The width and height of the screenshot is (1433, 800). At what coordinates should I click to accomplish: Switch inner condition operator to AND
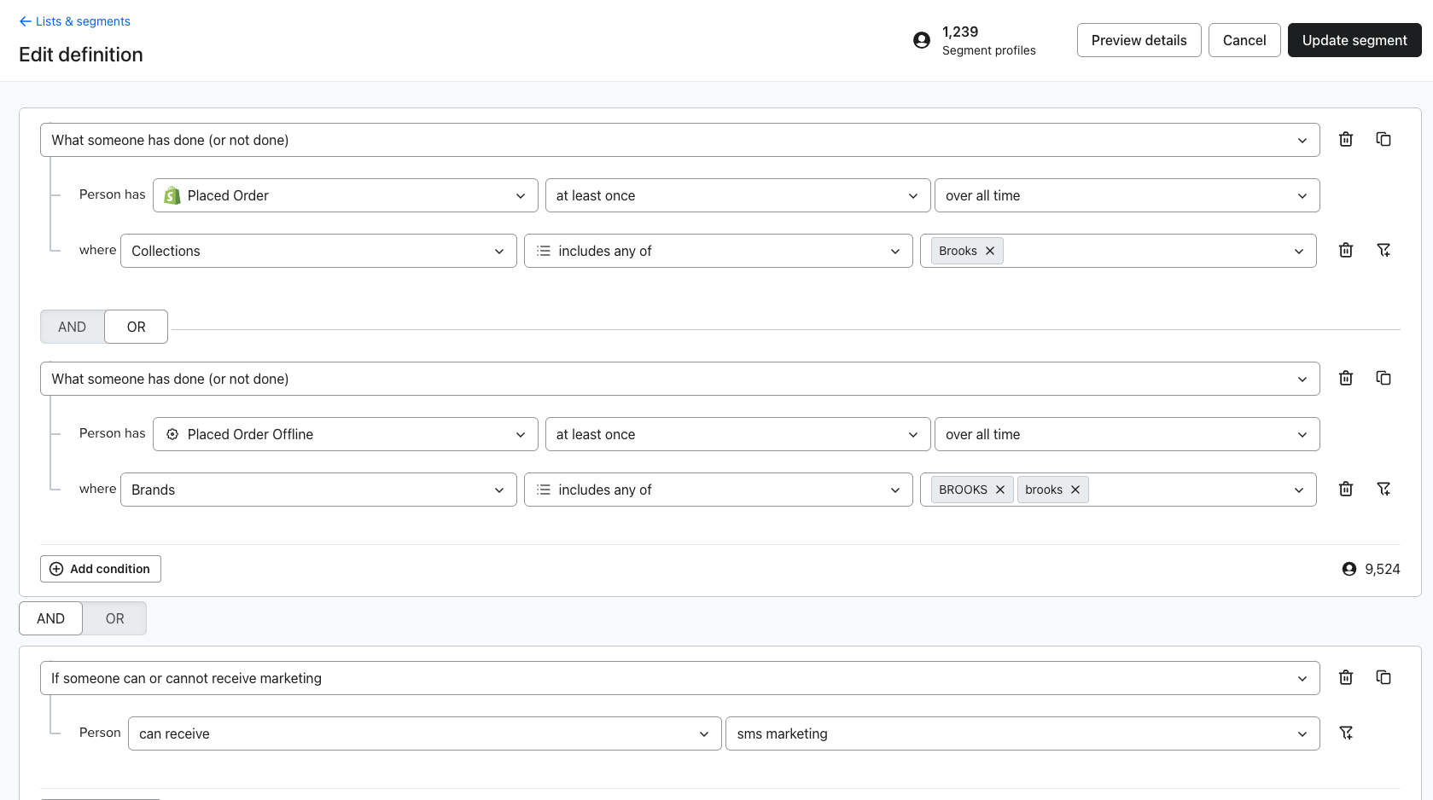click(x=73, y=327)
